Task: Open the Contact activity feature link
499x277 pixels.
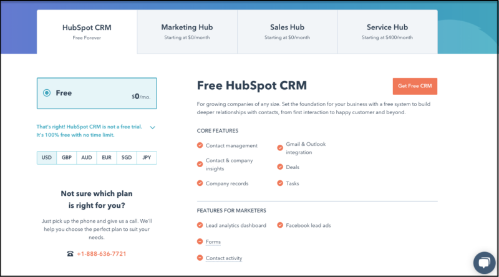Action: [x=224, y=258]
